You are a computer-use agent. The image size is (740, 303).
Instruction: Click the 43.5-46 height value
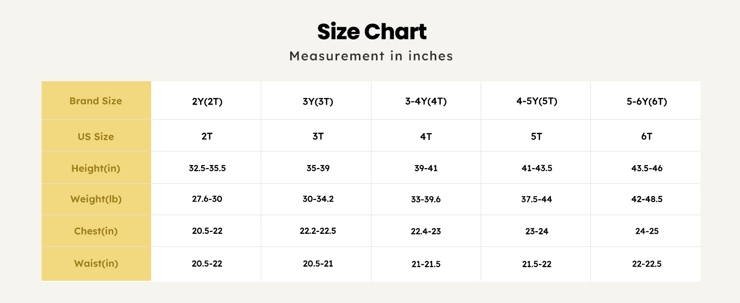click(646, 168)
